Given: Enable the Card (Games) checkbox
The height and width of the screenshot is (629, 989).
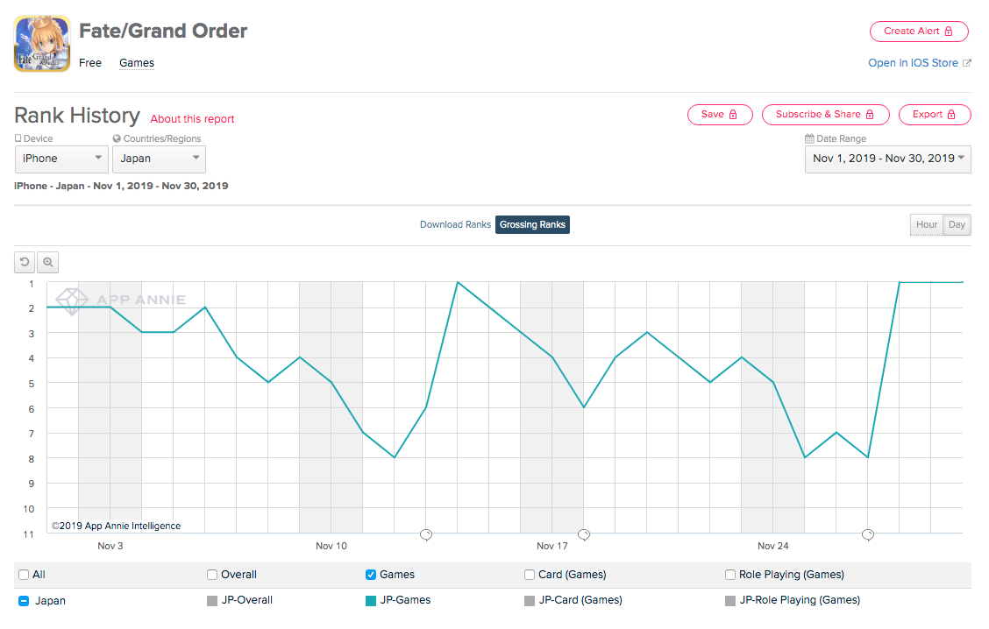Looking at the screenshot, I should pyautogui.click(x=530, y=575).
